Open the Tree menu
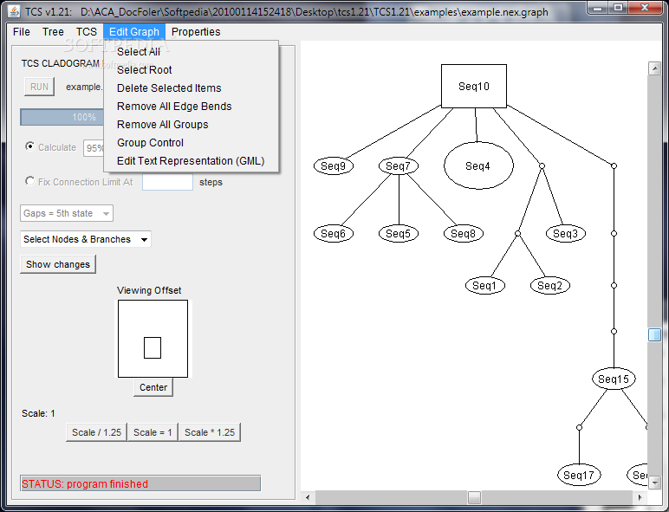 53,32
